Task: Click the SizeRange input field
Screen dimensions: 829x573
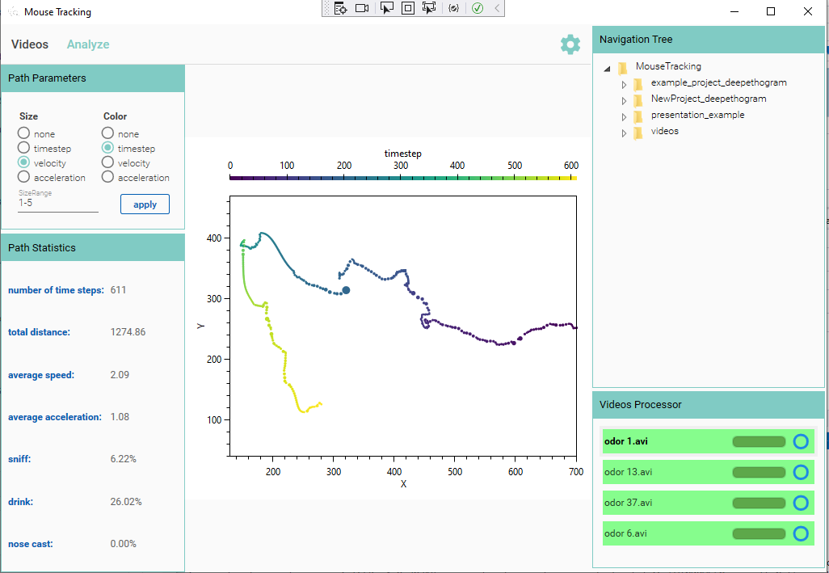Action: (x=57, y=203)
